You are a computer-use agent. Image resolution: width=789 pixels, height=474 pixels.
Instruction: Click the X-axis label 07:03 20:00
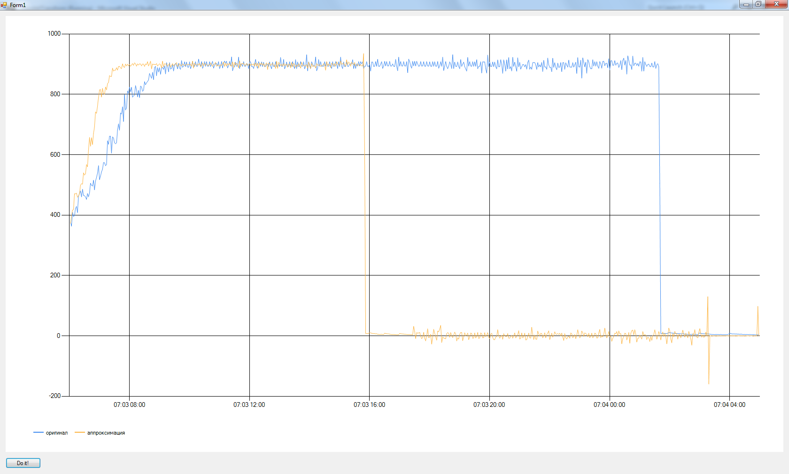(489, 405)
